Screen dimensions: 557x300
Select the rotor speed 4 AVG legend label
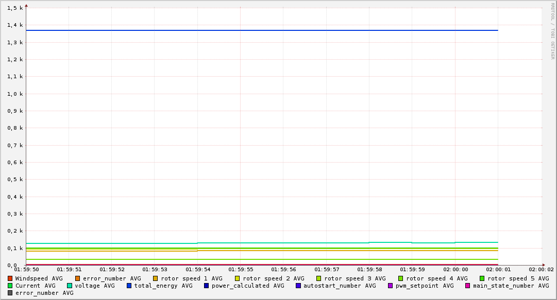[436, 278]
